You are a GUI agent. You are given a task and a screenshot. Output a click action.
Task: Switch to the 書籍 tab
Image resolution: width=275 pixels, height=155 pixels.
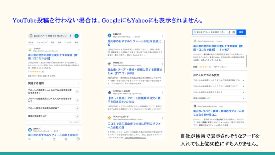[77, 42]
